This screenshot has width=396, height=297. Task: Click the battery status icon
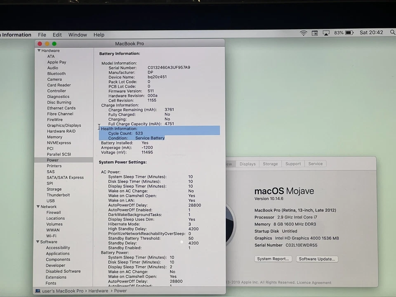(349, 33)
